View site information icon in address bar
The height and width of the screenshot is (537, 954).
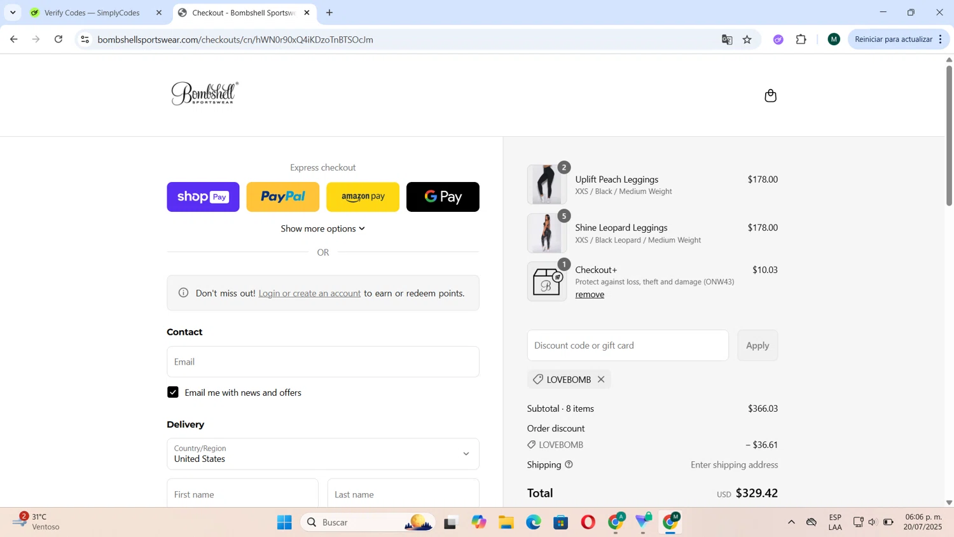click(85, 39)
